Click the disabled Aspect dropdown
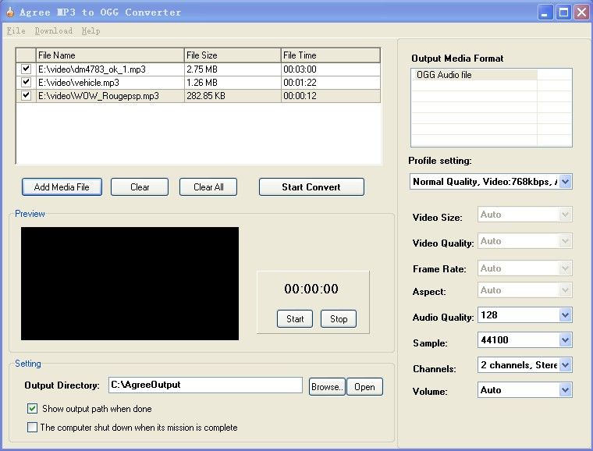 click(x=525, y=290)
